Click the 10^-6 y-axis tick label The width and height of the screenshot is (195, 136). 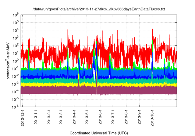click(16, 107)
